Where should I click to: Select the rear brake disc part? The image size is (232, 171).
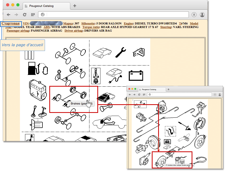(200, 142)
